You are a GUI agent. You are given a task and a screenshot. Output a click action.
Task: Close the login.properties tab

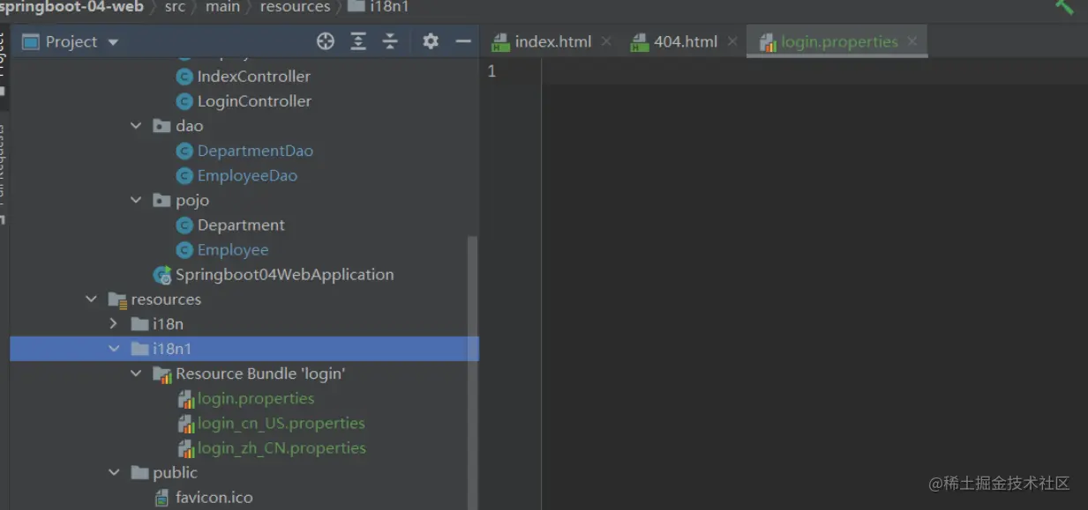[x=912, y=41]
